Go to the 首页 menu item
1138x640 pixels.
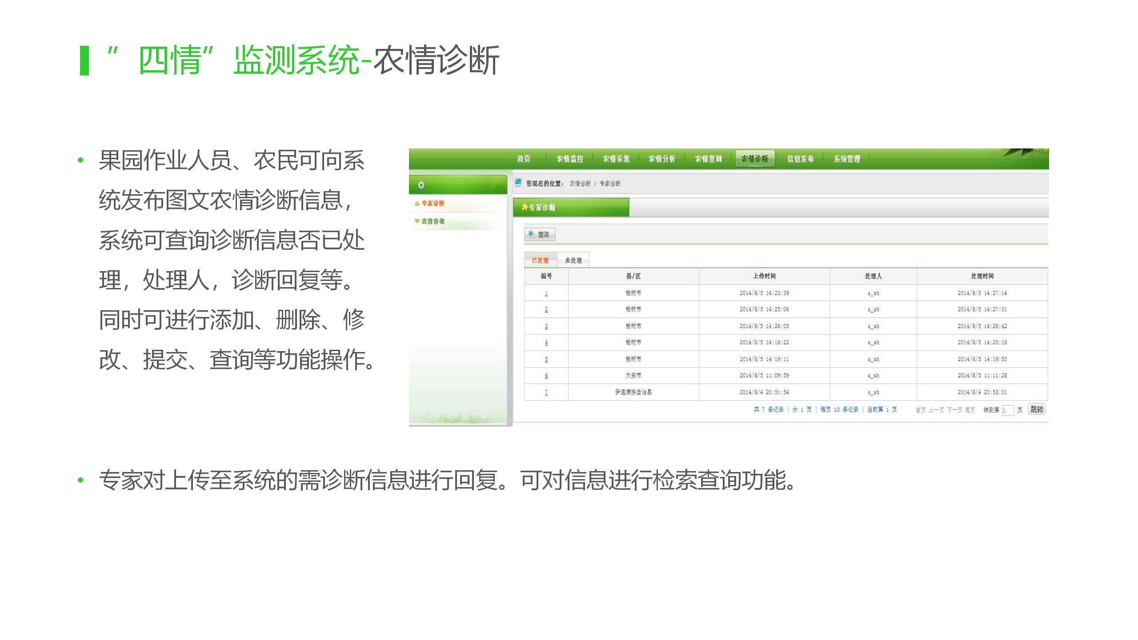(x=524, y=159)
